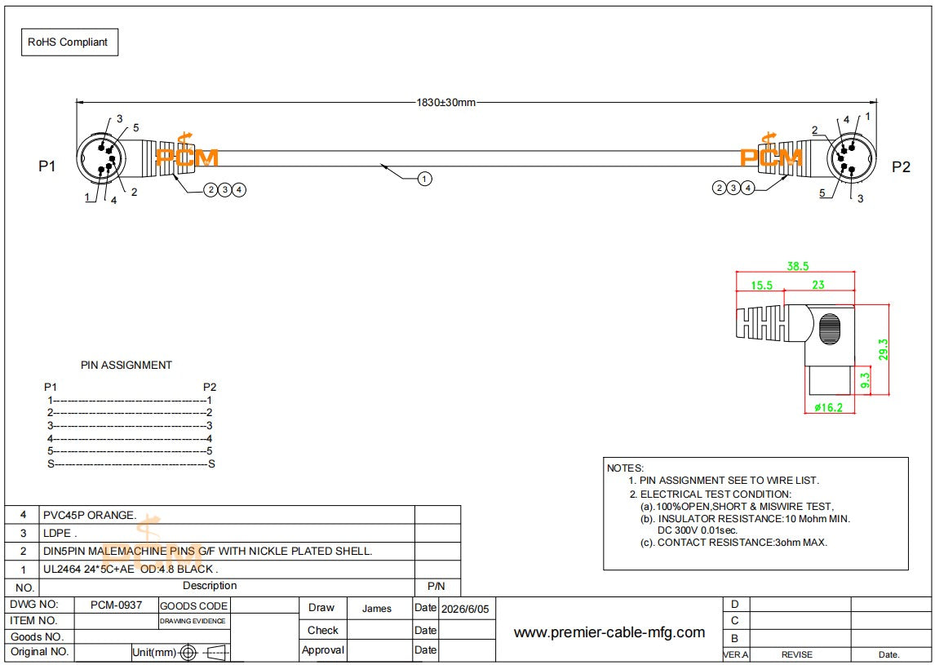Click balloon 4 beside the P1 connector
This screenshot has width=935, height=665.
(238, 189)
